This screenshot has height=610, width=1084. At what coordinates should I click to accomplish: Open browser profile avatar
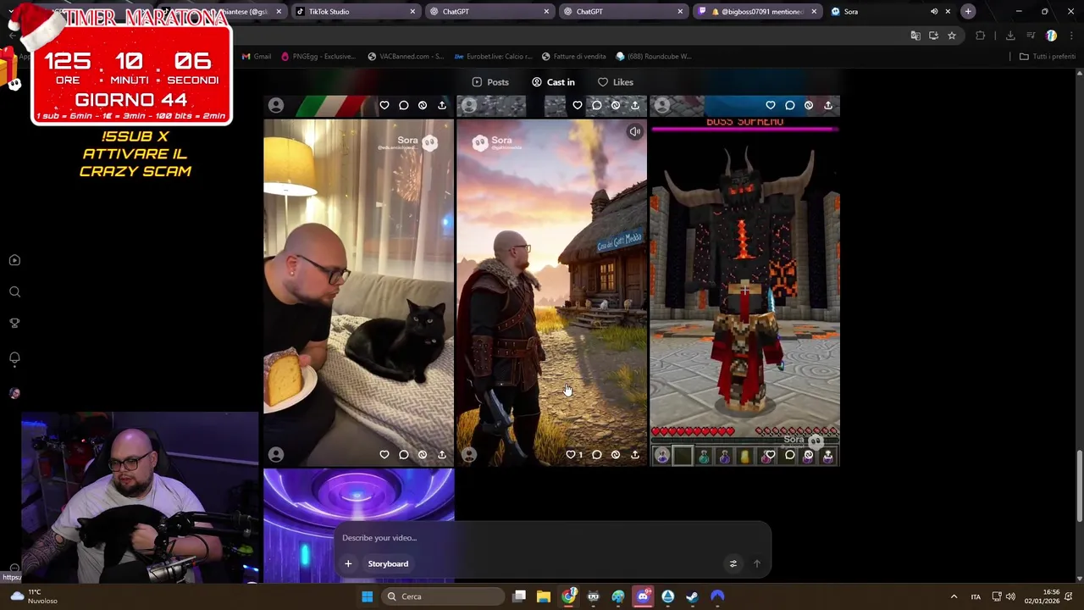[x=1051, y=36]
